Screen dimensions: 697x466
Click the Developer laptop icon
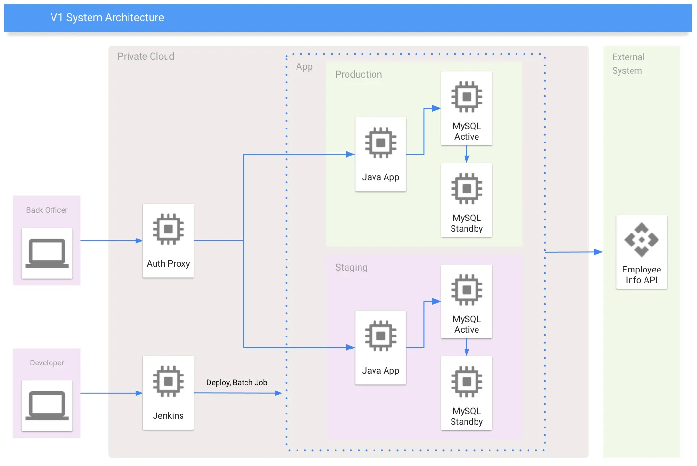click(x=47, y=405)
